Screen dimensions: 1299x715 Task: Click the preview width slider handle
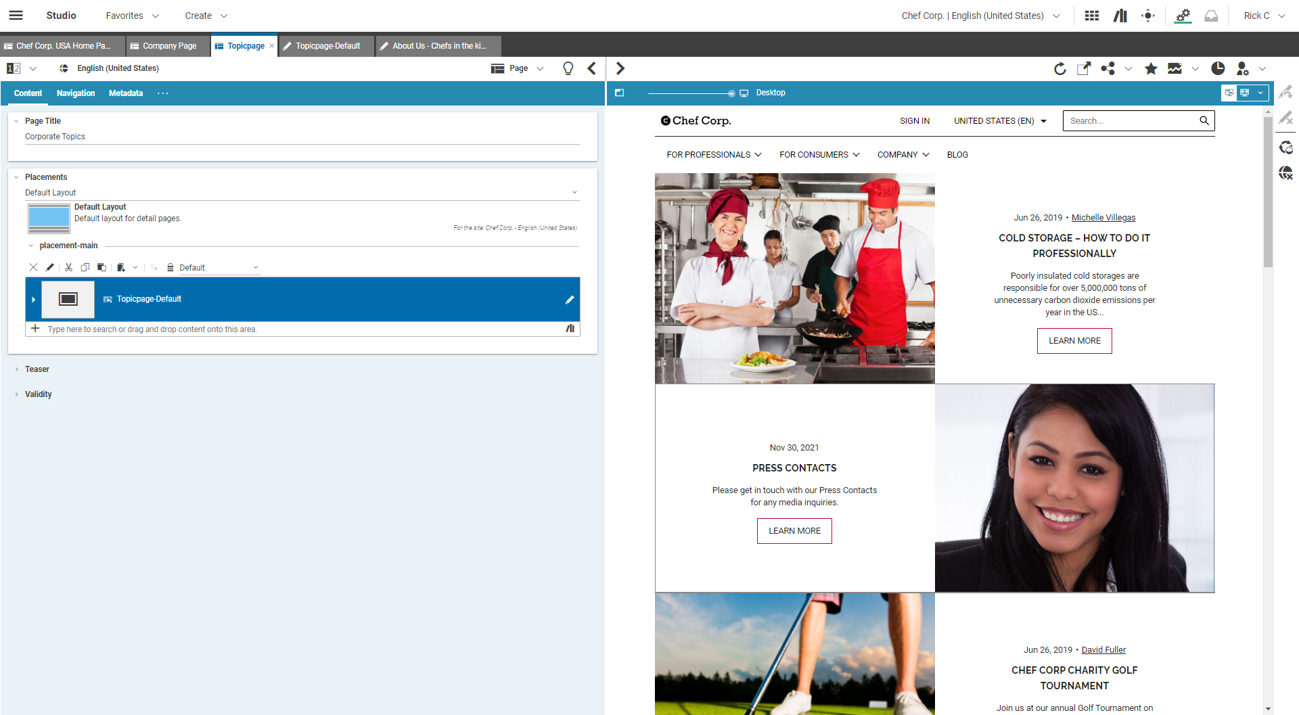click(x=731, y=93)
